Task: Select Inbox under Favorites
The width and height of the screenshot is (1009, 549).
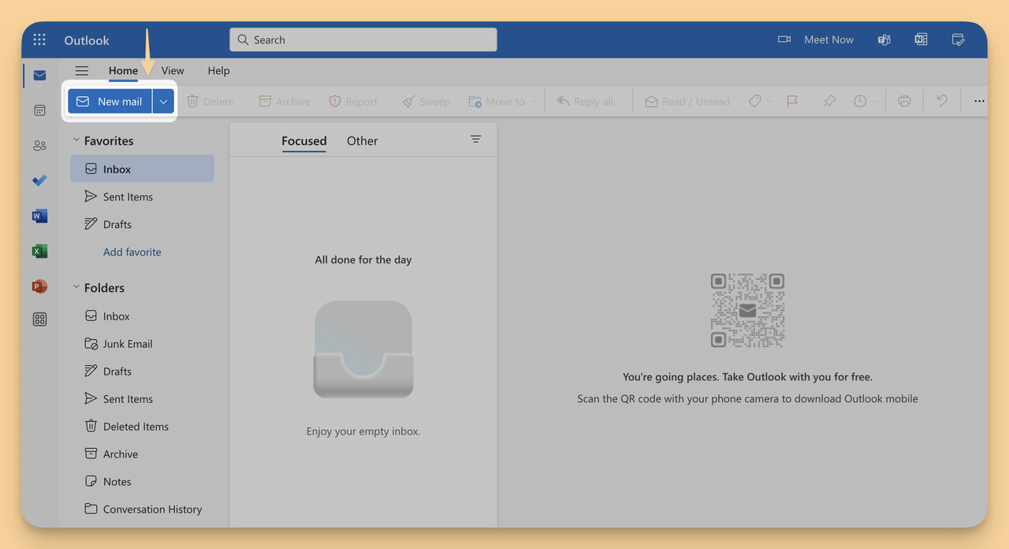Action: pyautogui.click(x=142, y=169)
